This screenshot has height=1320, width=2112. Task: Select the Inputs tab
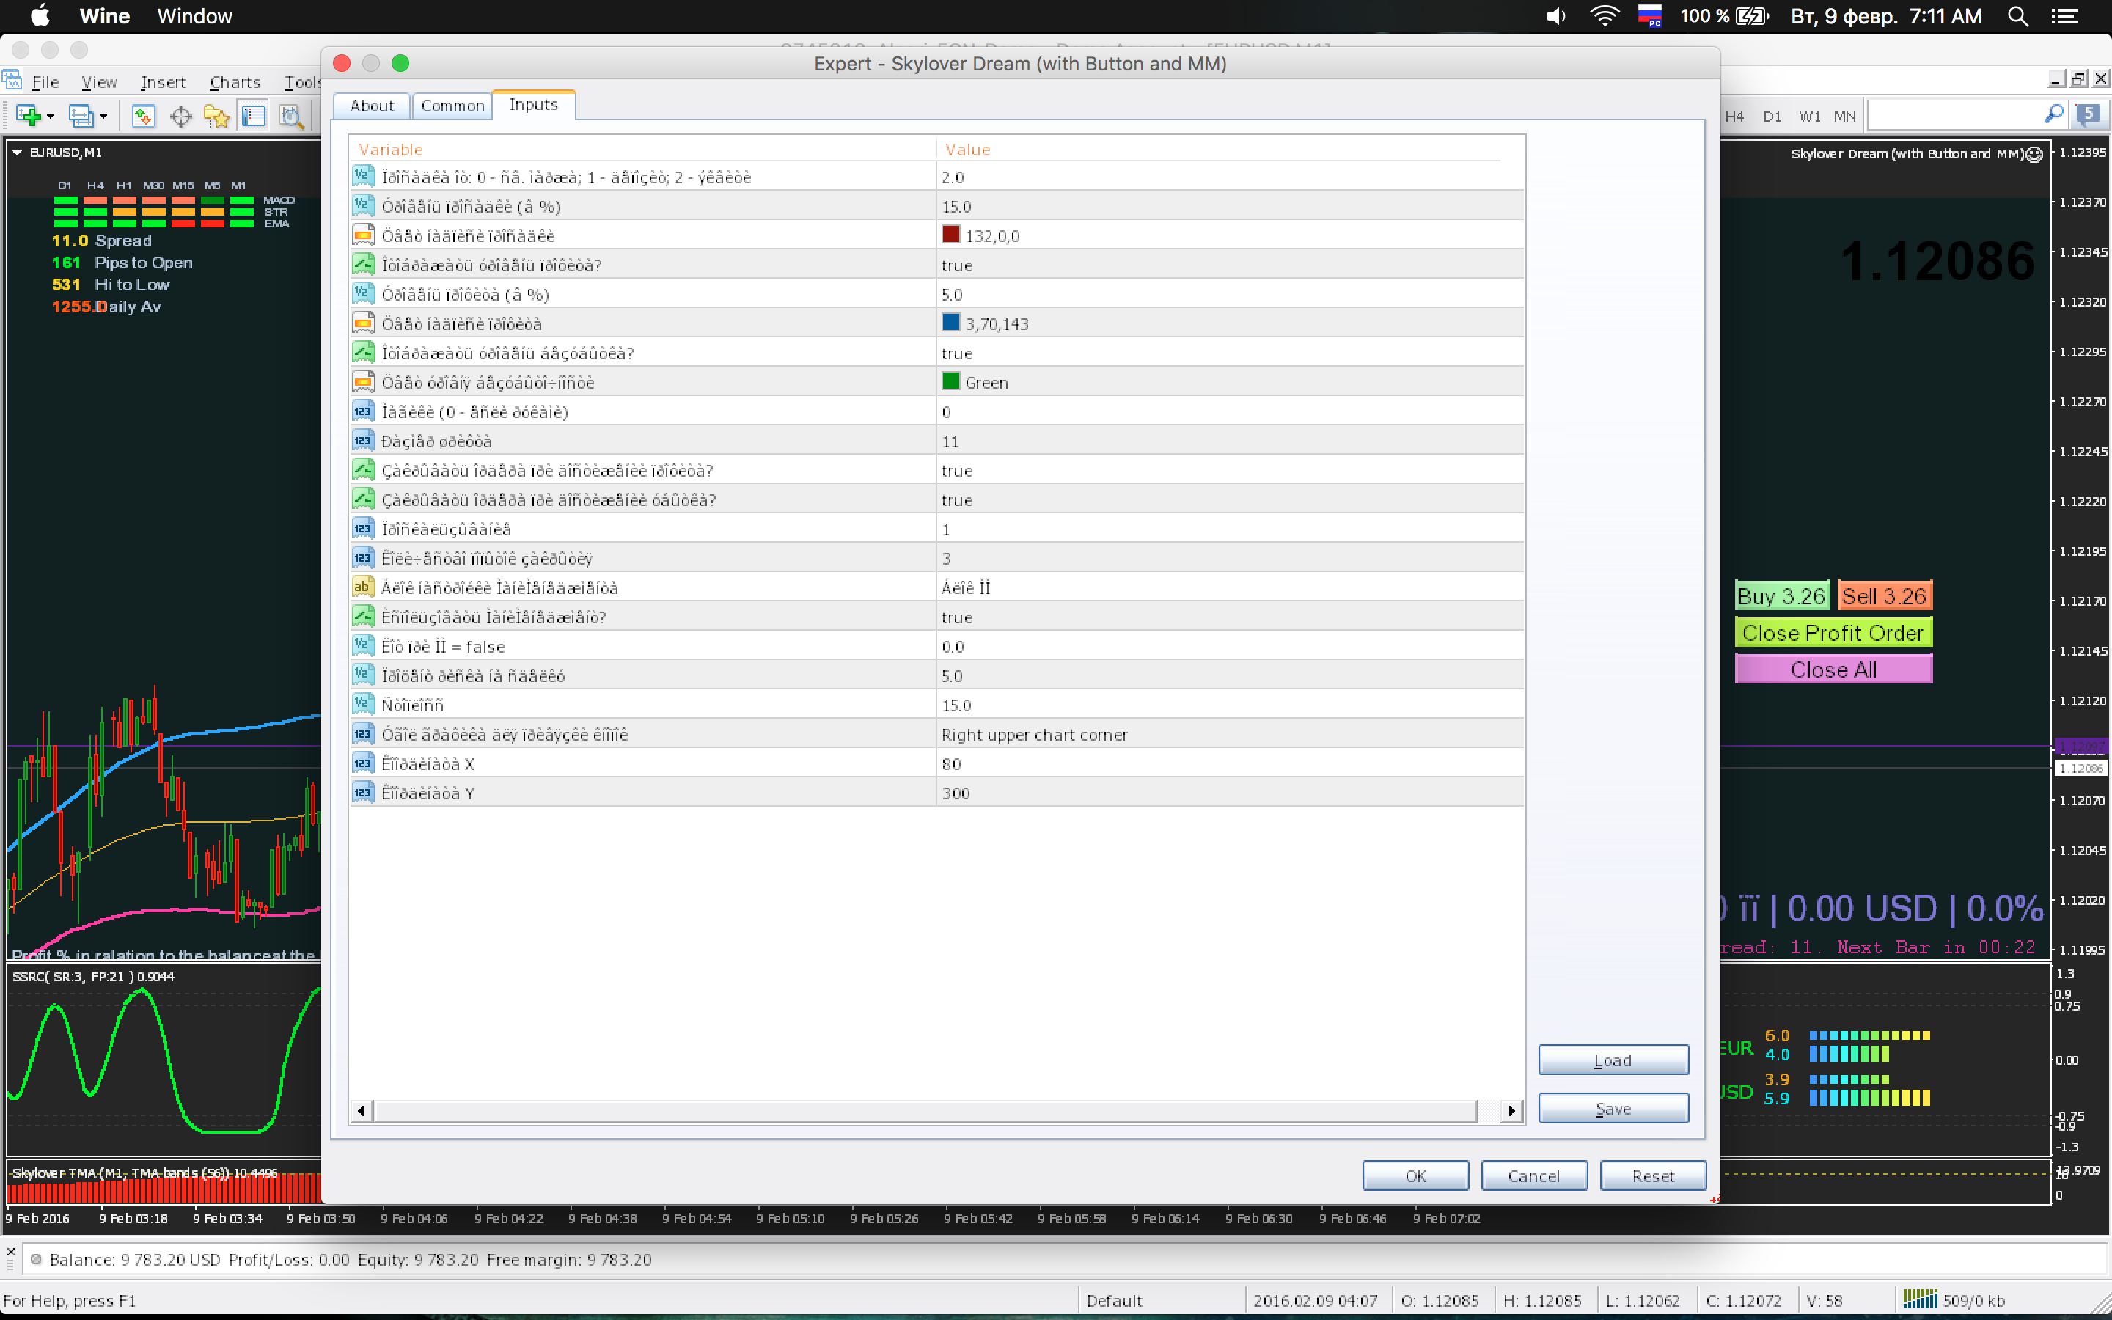pos(533,104)
